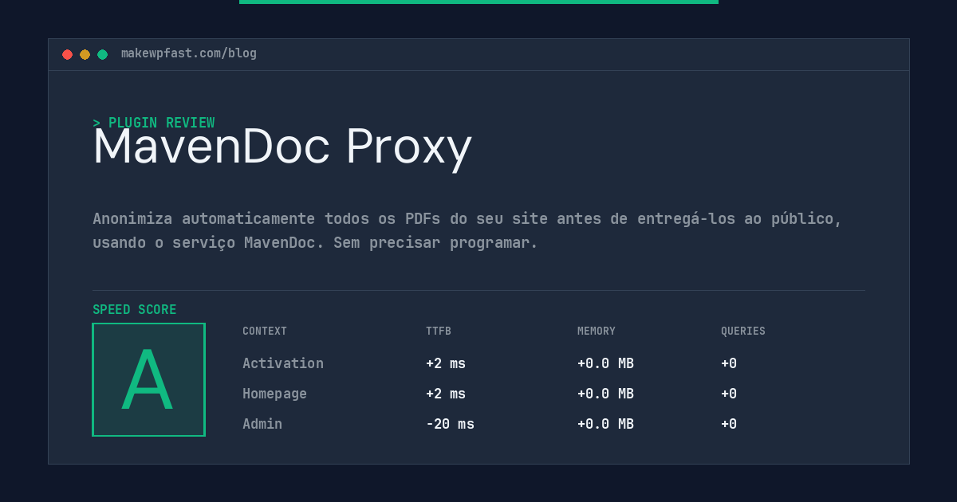The width and height of the screenshot is (957, 502).
Task: Select the Activation row label
Action: tap(283, 363)
